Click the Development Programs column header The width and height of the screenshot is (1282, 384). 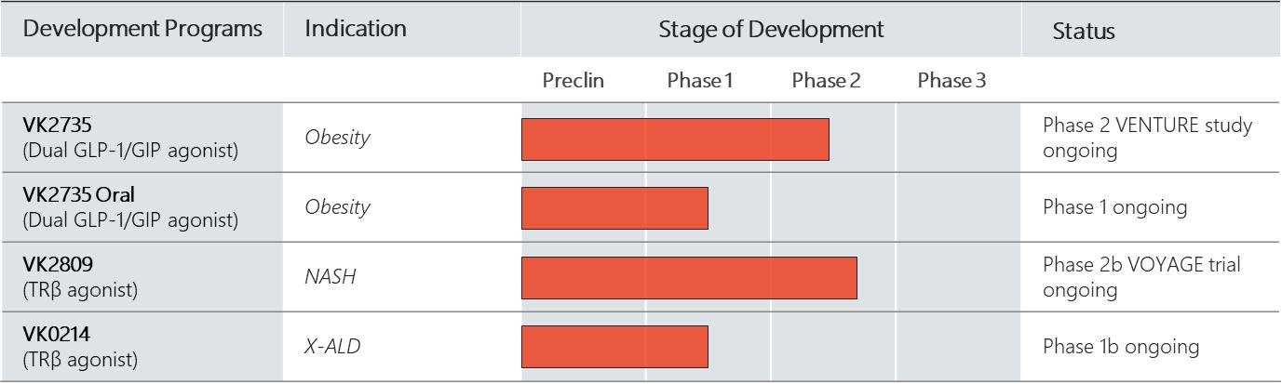pos(142,29)
